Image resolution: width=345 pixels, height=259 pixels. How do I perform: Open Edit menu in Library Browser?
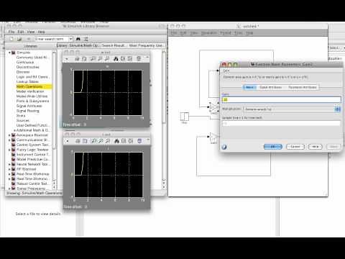click(21, 32)
